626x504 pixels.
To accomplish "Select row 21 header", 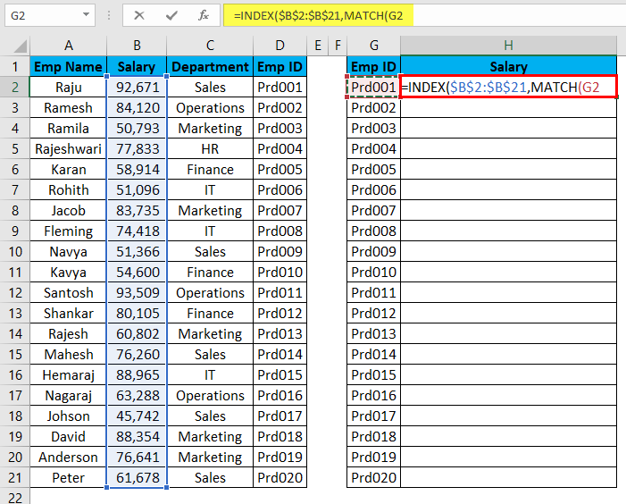I will point(15,478).
